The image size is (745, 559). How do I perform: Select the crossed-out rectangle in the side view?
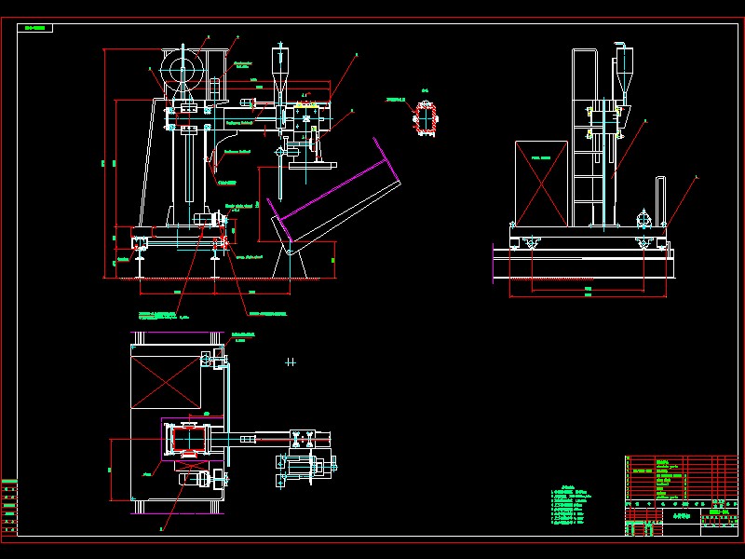pyautogui.click(x=541, y=184)
